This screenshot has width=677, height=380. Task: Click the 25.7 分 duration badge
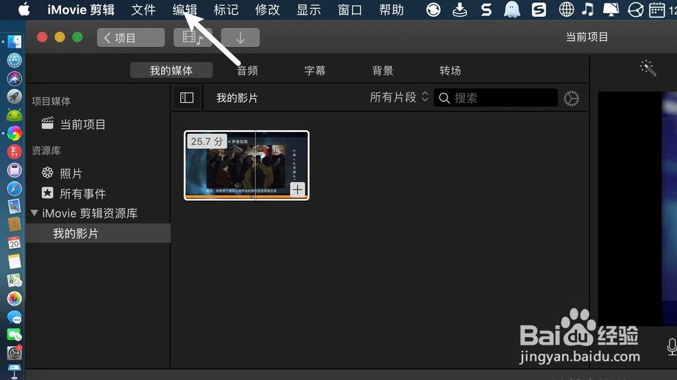[x=206, y=141]
